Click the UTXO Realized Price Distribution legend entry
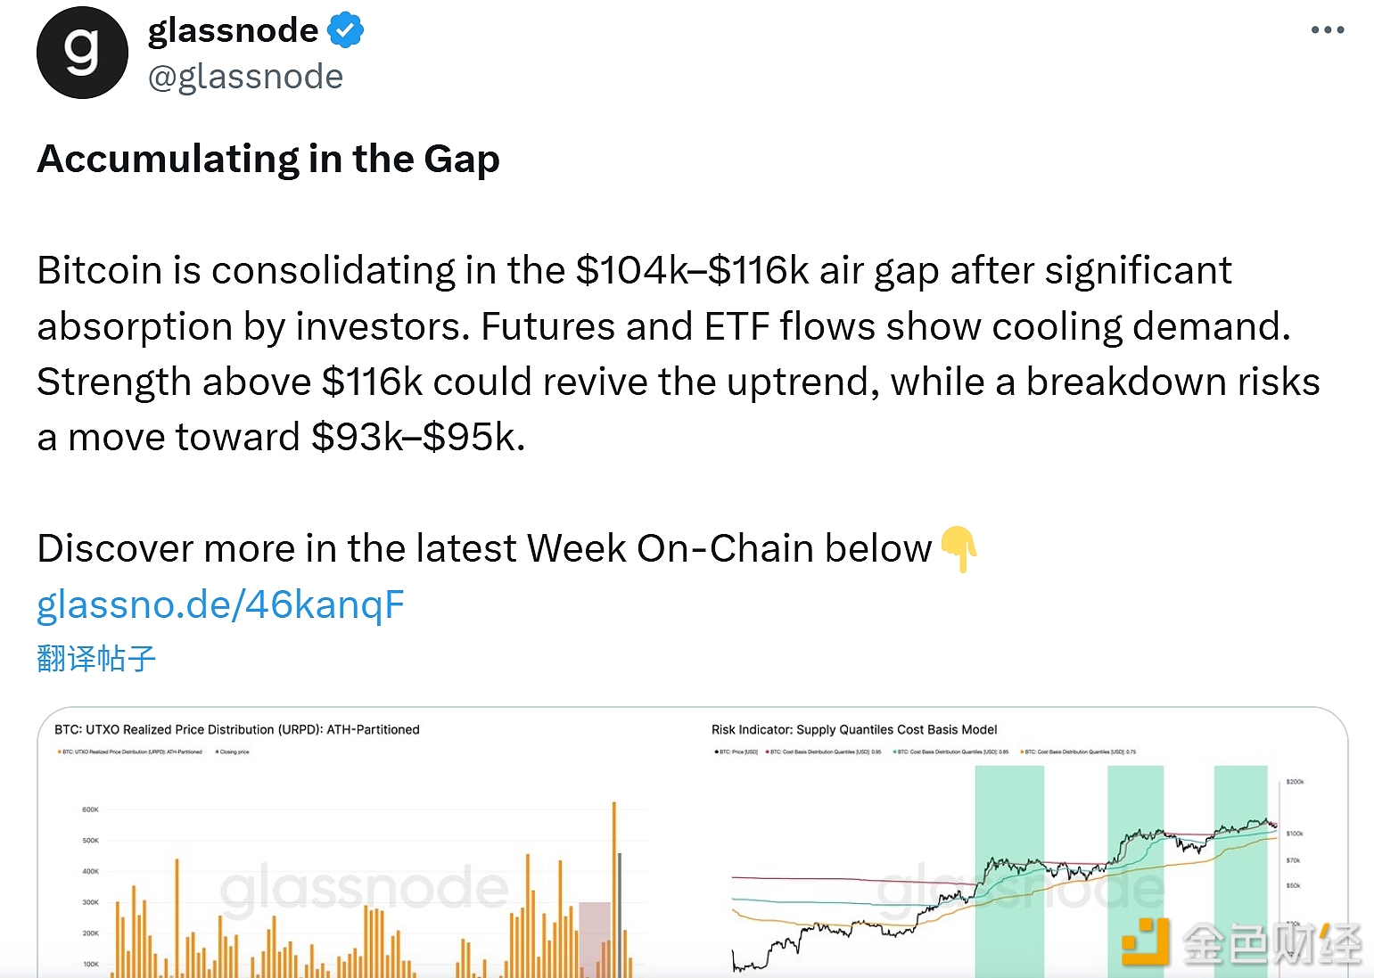Viewport: 1374px width, 978px height. pos(130,752)
